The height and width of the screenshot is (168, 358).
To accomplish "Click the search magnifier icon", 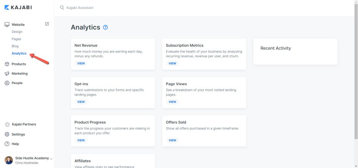I will click(x=62, y=8).
